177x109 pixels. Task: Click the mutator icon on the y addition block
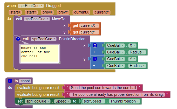(95, 59)
